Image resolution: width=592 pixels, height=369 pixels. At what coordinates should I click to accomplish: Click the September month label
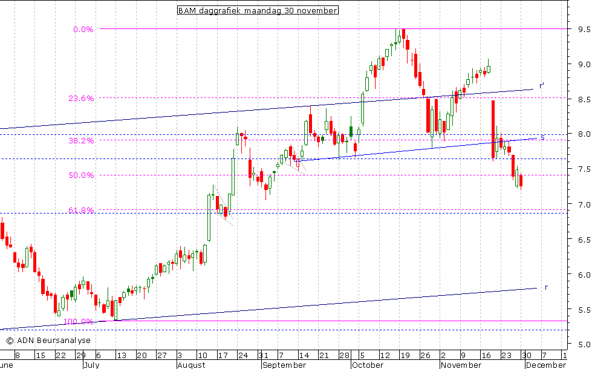(284, 365)
